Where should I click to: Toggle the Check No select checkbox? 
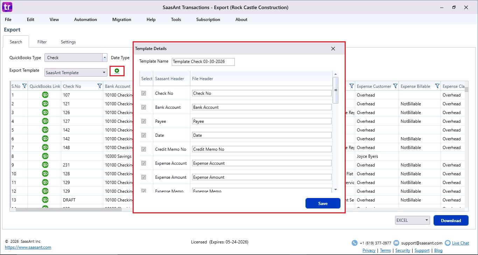[143, 93]
